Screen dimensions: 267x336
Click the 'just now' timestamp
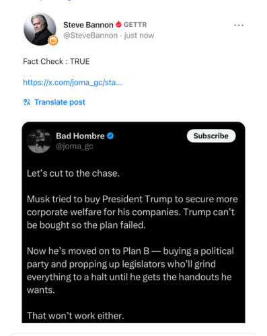point(139,36)
